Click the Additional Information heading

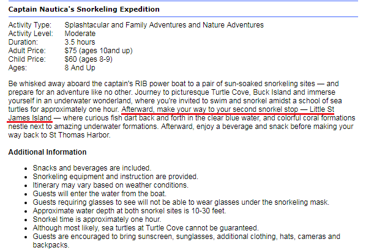(x=47, y=152)
